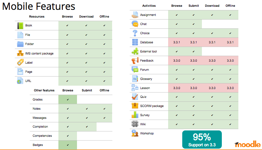262x150 pixels.
Task: Click the Quiz row Offline checkmark
Action: pos(230,97)
